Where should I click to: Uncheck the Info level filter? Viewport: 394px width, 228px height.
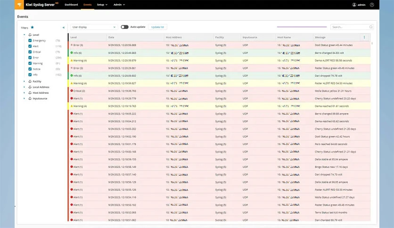[x=30, y=74]
